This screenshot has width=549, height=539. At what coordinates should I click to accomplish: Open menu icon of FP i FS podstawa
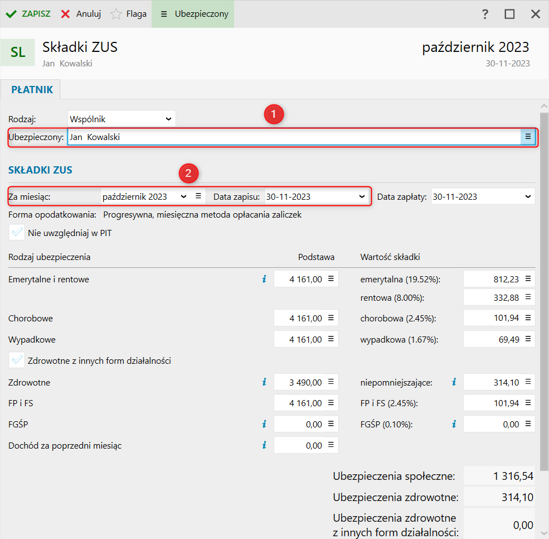click(x=331, y=403)
